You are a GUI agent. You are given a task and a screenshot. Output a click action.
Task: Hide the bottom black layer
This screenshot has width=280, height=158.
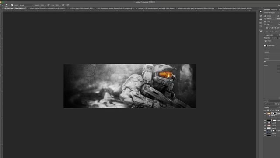click(265, 136)
